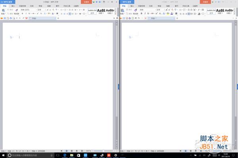Click orange 未登录 button in right window
This screenshot has height=158, width=238.
205,2
